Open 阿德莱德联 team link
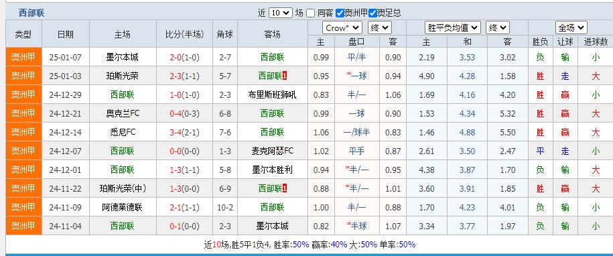The height and width of the screenshot is (256, 613). (123, 208)
